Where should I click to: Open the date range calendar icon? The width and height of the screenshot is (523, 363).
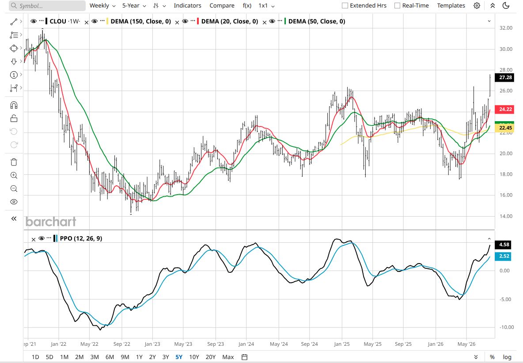[x=244, y=357]
